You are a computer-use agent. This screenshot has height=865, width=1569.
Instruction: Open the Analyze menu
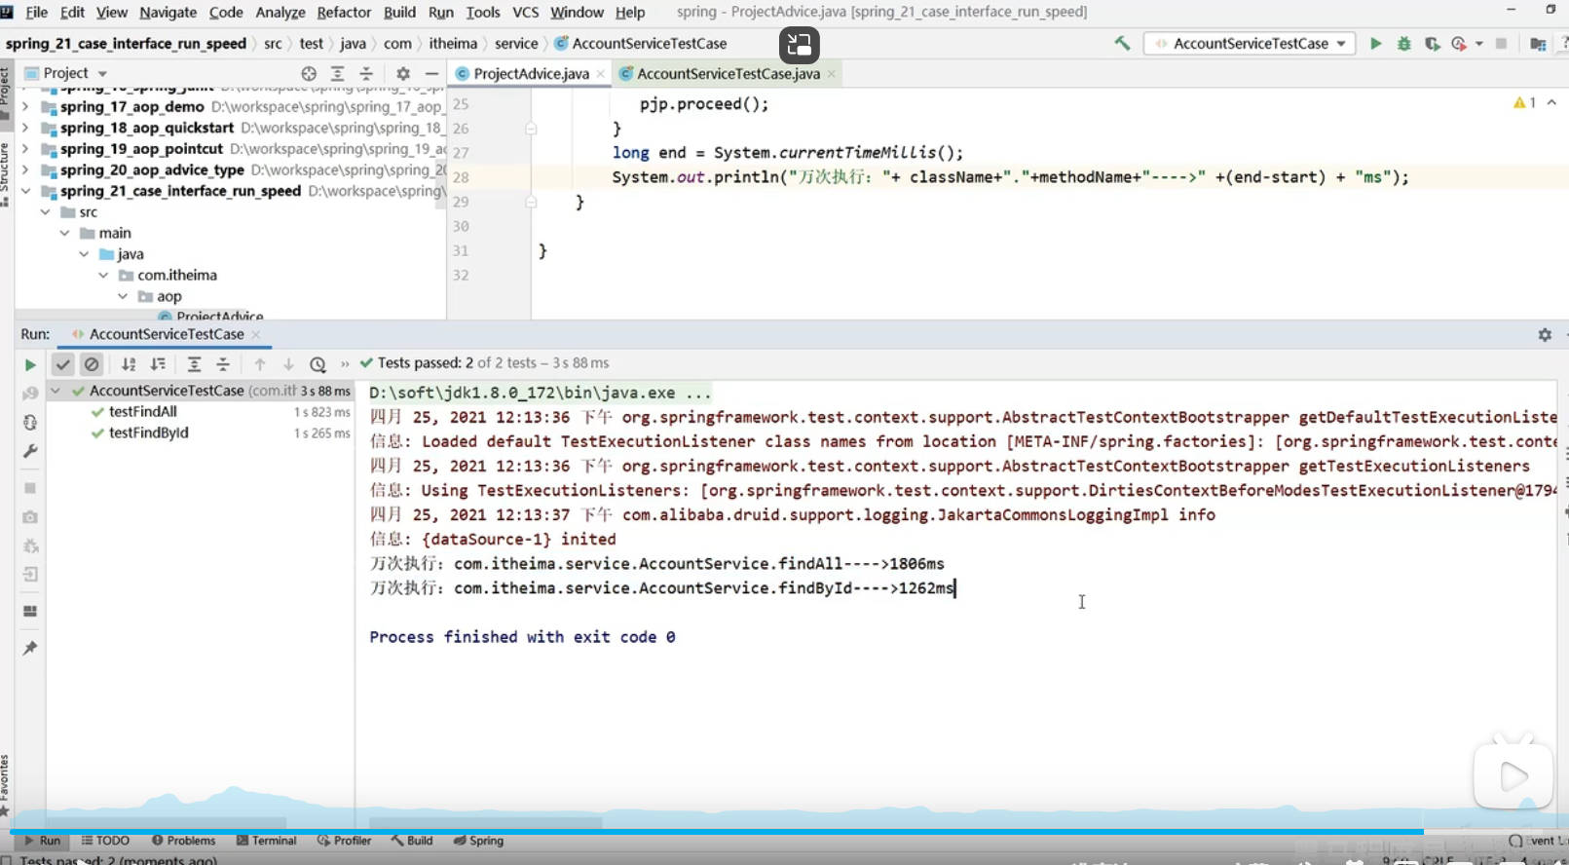point(280,13)
